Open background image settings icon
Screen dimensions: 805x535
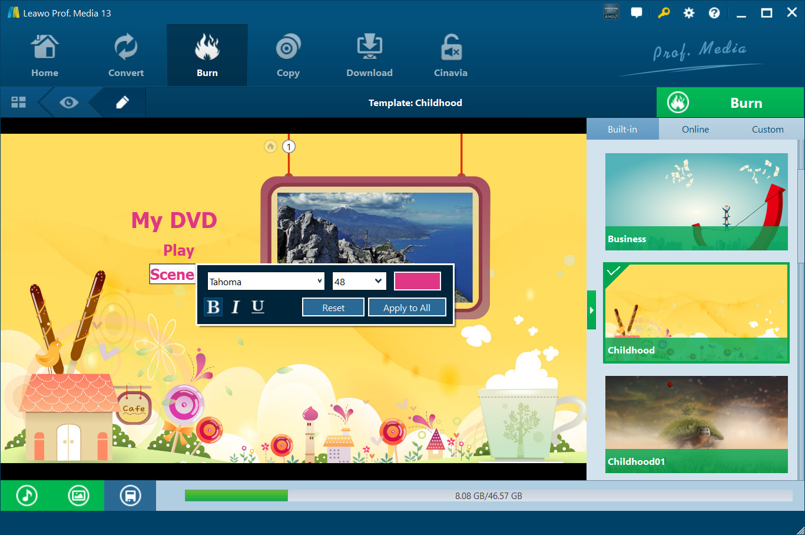coord(78,496)
